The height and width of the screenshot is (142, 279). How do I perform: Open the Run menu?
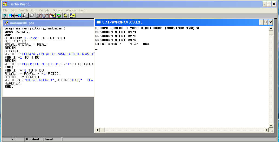(34, 10)
